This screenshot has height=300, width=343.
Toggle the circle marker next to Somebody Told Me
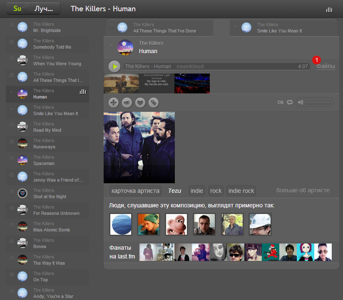point(12,42)
